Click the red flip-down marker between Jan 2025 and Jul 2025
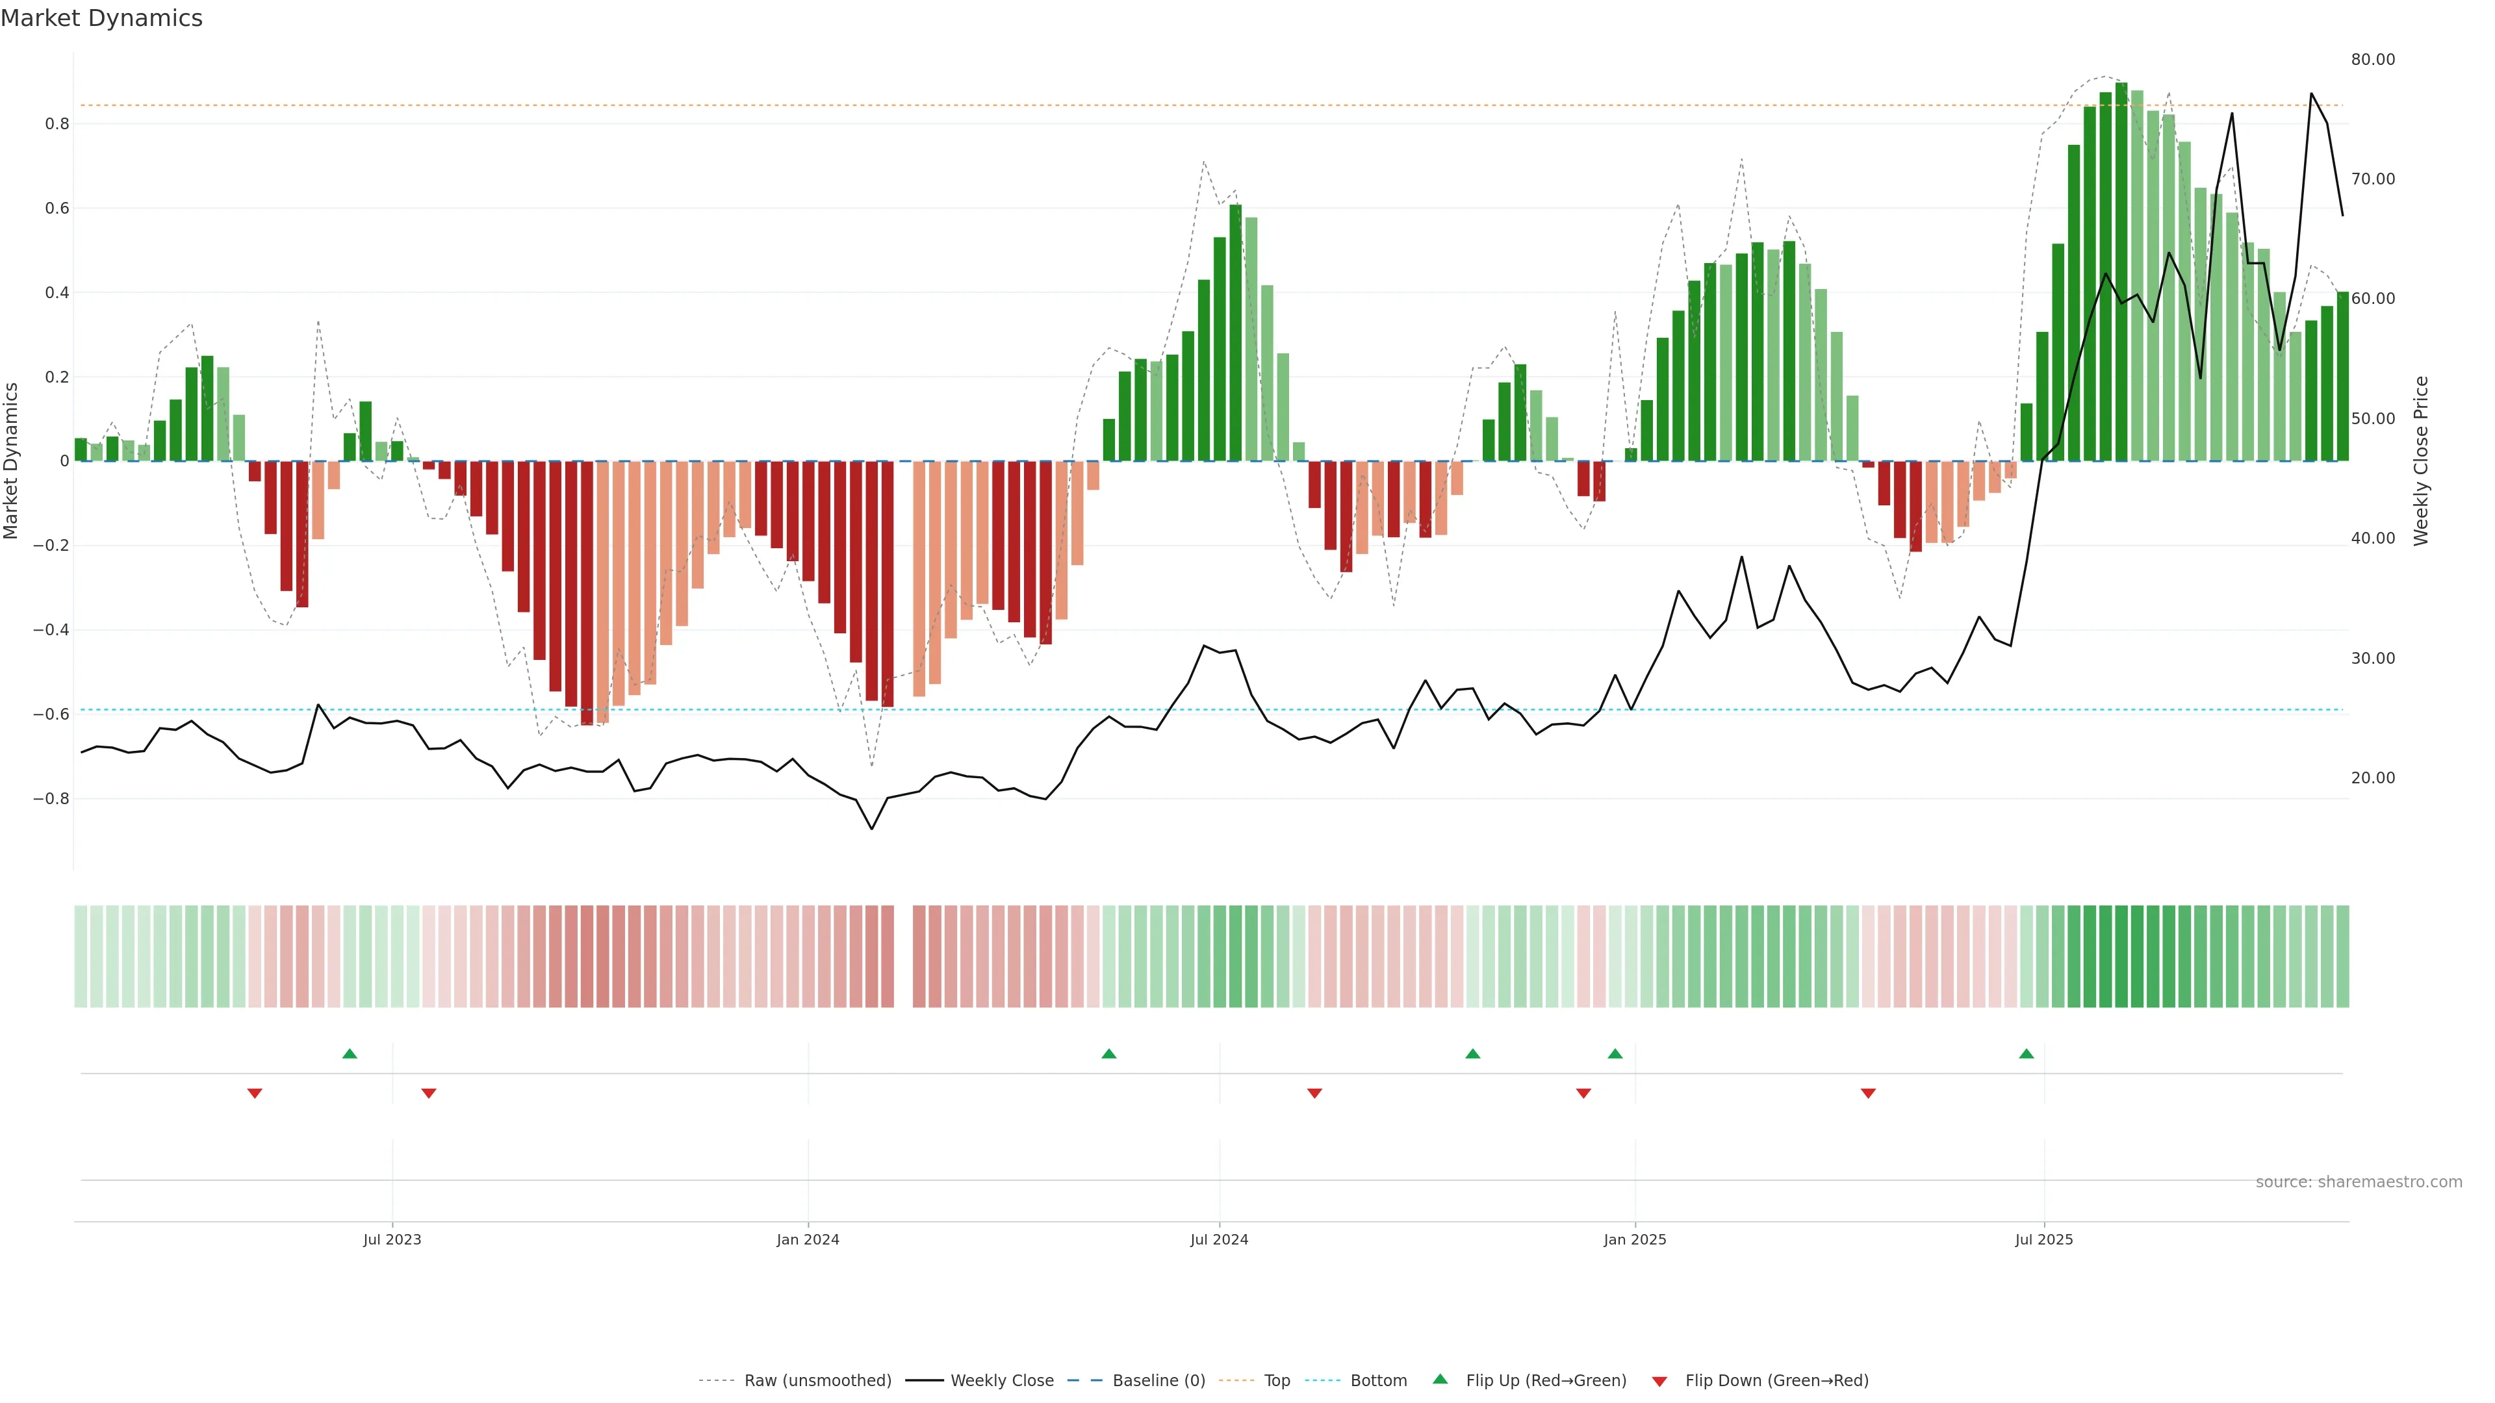The image size is (2495, 1403). (1869, 1093)
